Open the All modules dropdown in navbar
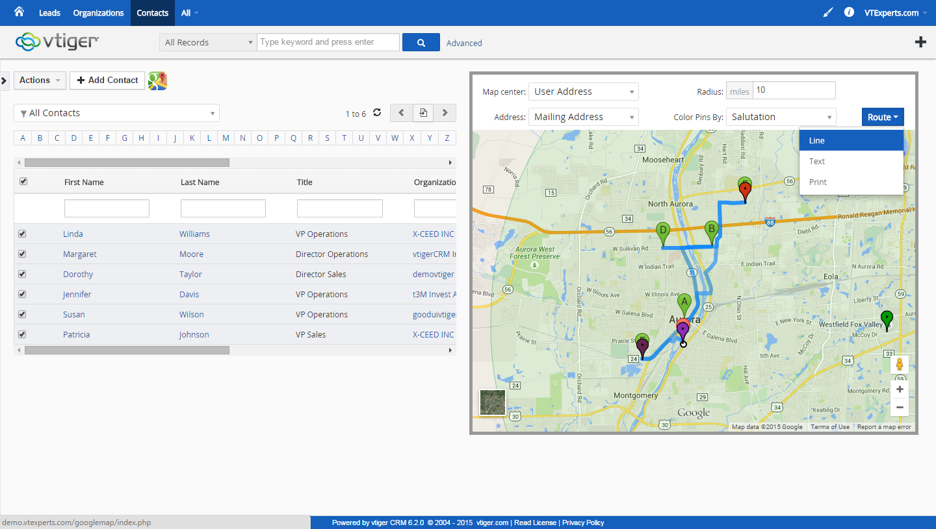 190,13
